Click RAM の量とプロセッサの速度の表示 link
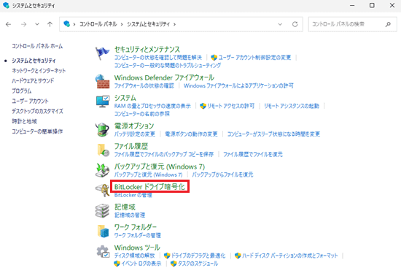The width and height of the screenshot is (401, 276). click(x=152, y=106)
